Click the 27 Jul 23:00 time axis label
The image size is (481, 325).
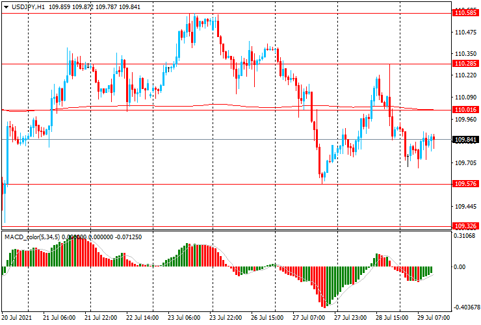click(350, 317)
